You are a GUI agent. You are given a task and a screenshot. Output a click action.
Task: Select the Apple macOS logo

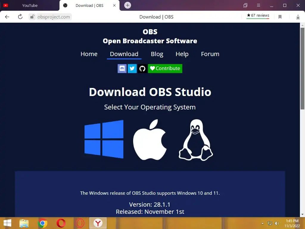pos(150,140)
